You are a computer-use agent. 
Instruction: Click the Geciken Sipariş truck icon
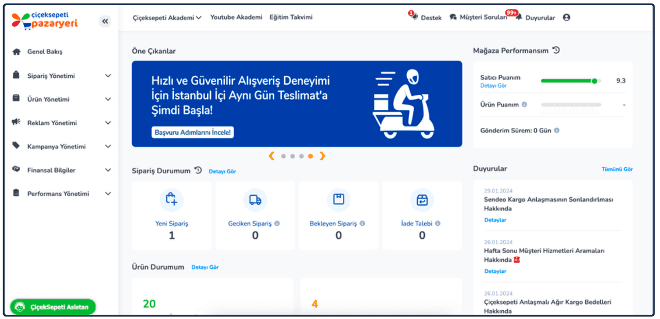click(255, 200)
